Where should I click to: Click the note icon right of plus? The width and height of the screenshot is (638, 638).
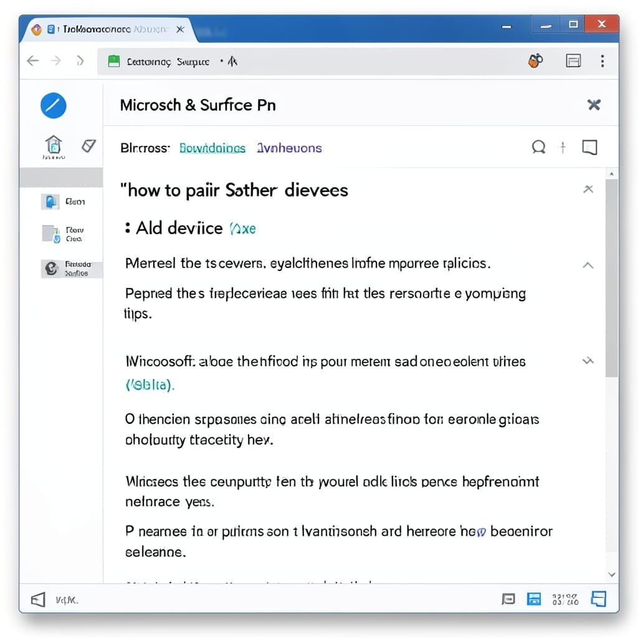pos(589,147)
